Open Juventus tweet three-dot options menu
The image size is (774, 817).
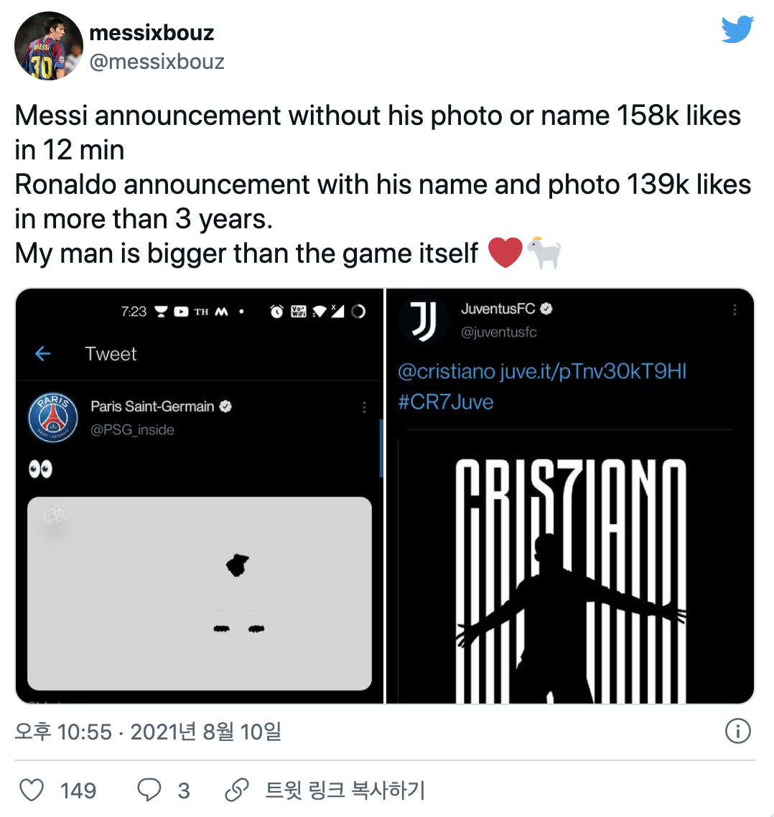point(735,309)
